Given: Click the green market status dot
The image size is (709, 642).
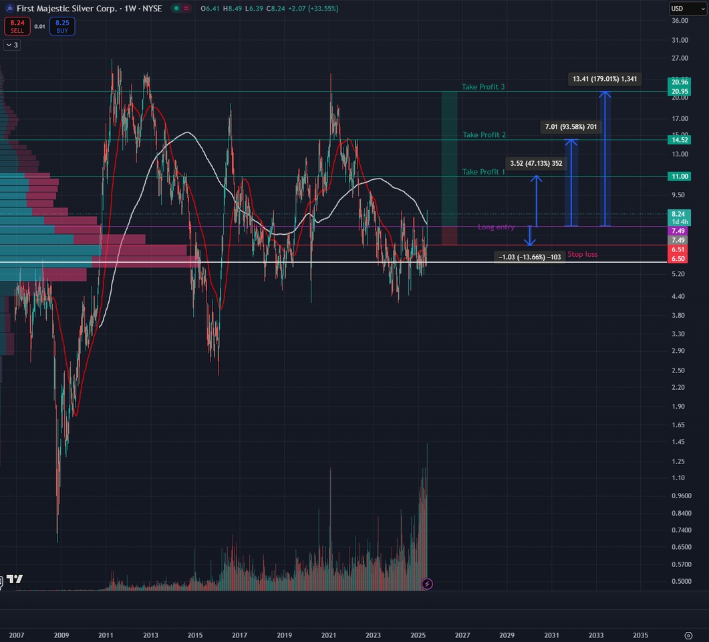Looking at the screenshot, I should [x=176, y=8].
